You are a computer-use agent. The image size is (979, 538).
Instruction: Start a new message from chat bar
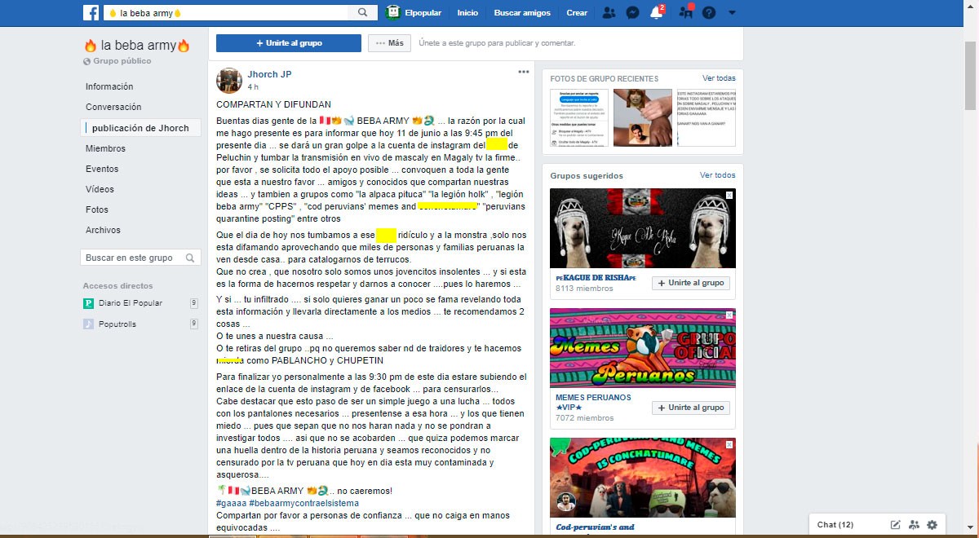[895, 525]
